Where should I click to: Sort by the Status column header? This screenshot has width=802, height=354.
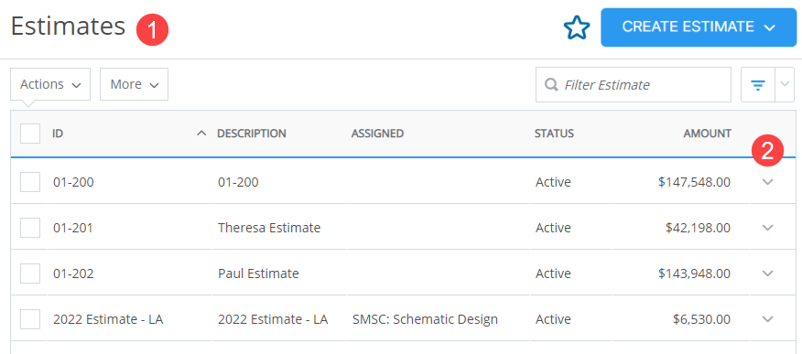pyautogui.click(x=554, y=134)
